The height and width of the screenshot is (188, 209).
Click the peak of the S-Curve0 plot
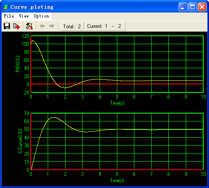point(53,117)
